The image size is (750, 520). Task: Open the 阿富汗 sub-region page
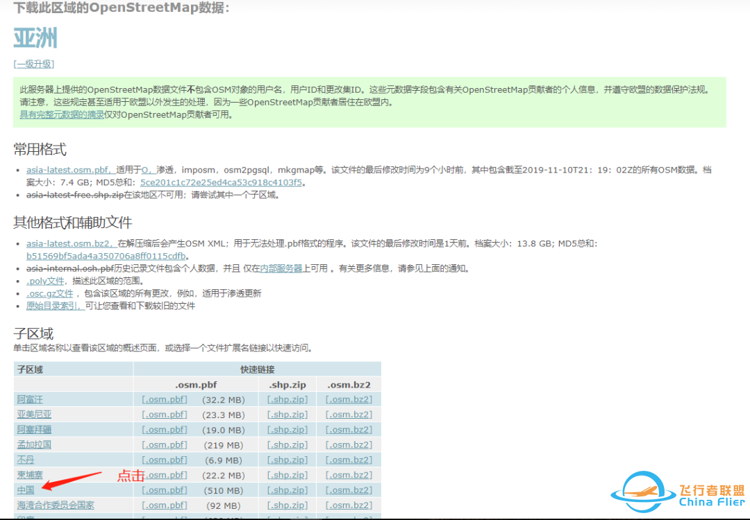[30, 399]
